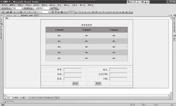176x106 pixels.
Task: Click the 姓名 text box
Action: (118, 70)
